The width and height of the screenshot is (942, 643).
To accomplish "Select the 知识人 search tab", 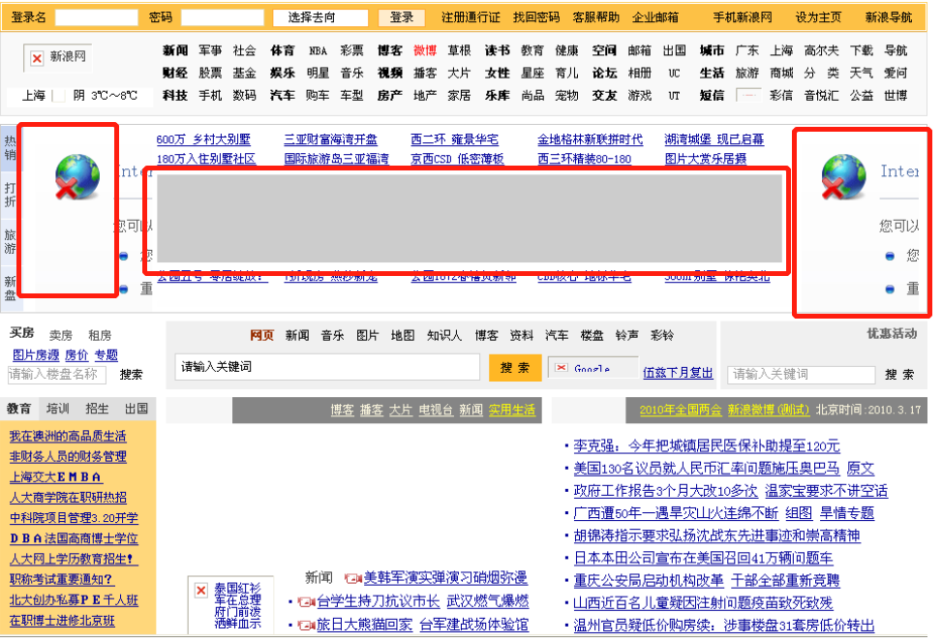I will 444,336.
